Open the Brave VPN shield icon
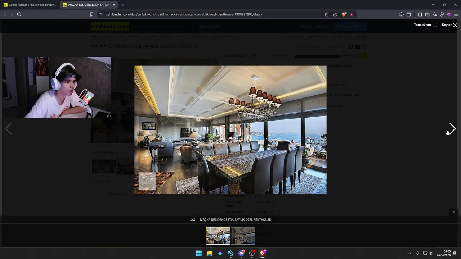 pos(442,14)
